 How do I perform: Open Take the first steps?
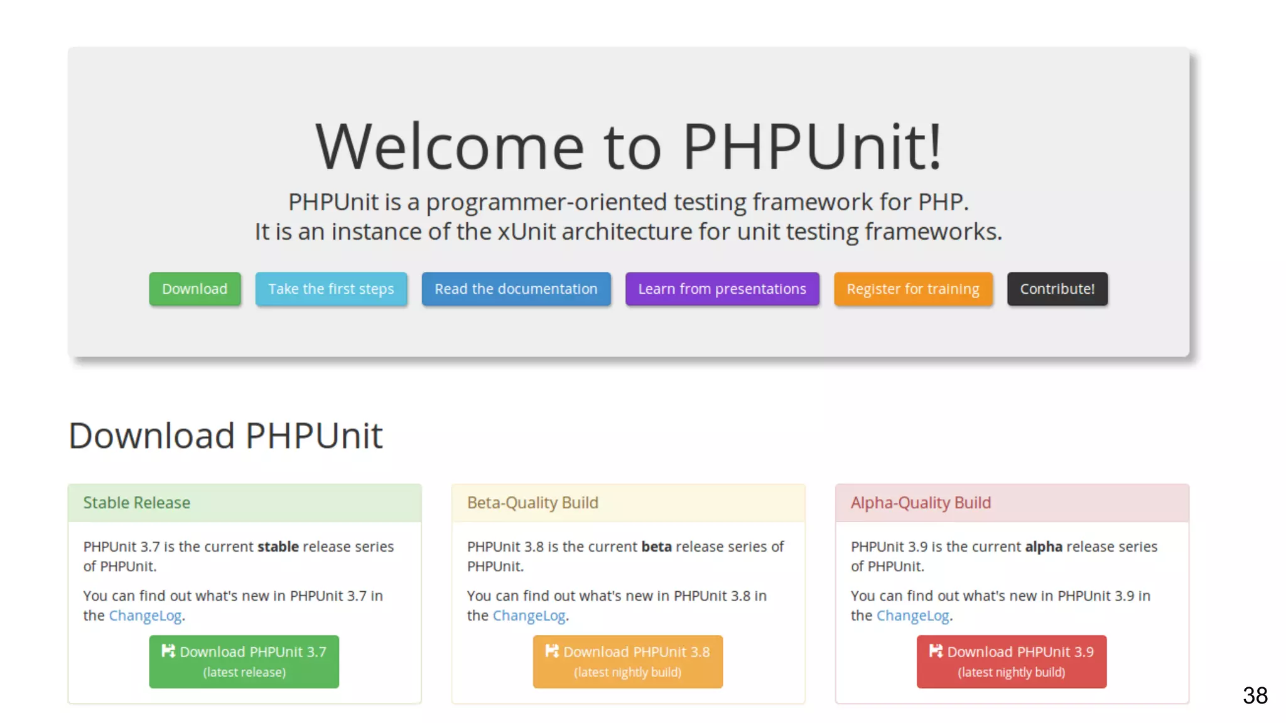[331, 289]
